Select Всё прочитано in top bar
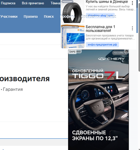This screenshot has width=140, height=150. 33,3
